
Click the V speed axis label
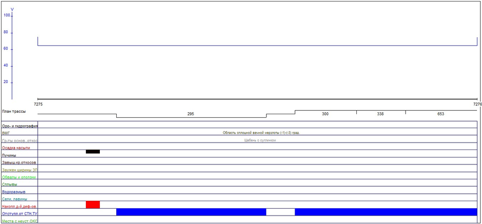[12, 10]
